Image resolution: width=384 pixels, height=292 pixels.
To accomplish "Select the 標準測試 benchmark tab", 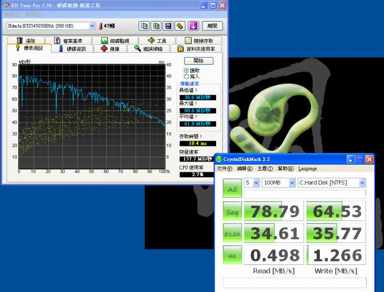I will tap(29, 48).
